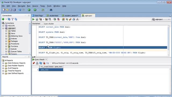Click the green Back navigation icon
This screenshot has height=97, width=172.
point(29,10)
